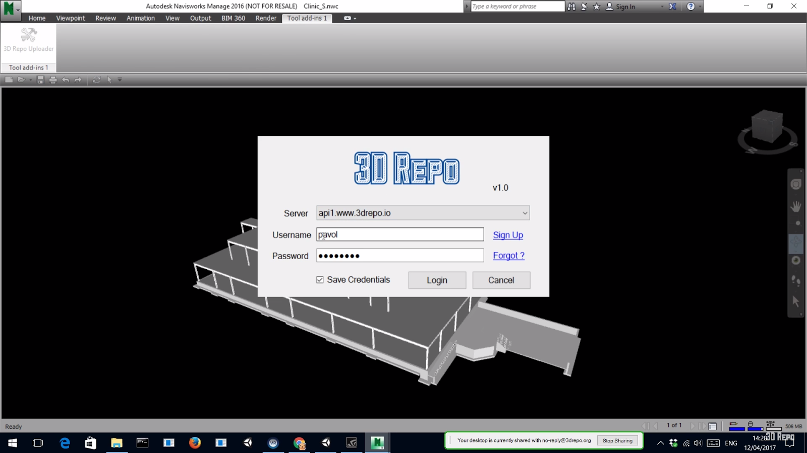Click the Print icon in quick access toolbar
807x453 pixels.
click(x=53, y=80)
